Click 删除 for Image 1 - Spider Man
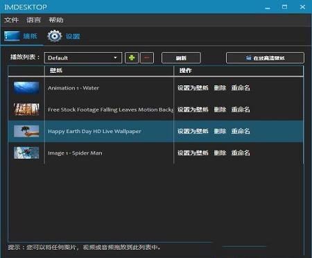The height and width of the screenshot is (258, 312). pyautogui.click(x=220, y=153)
